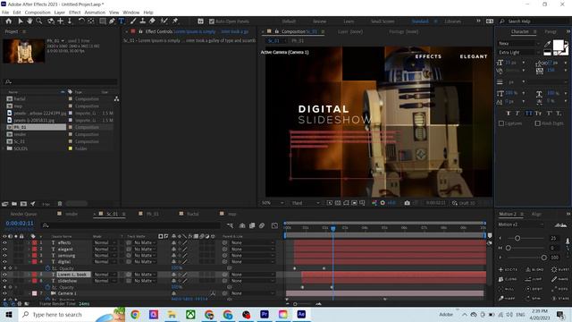Hide the effects layer via eye icon
This screenshot has height=322, width=572.
[x=4, y=242]
